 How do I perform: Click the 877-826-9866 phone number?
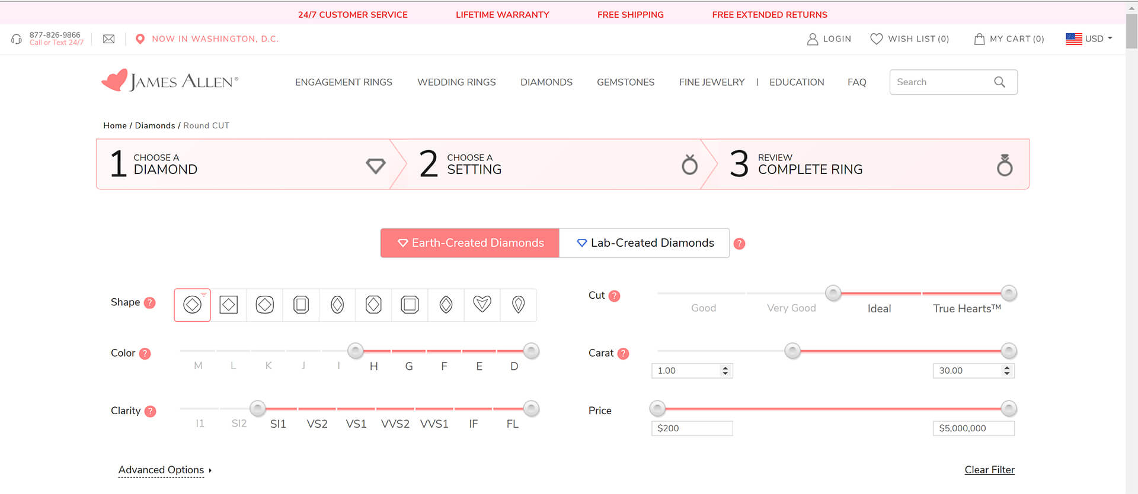(55, 35)
